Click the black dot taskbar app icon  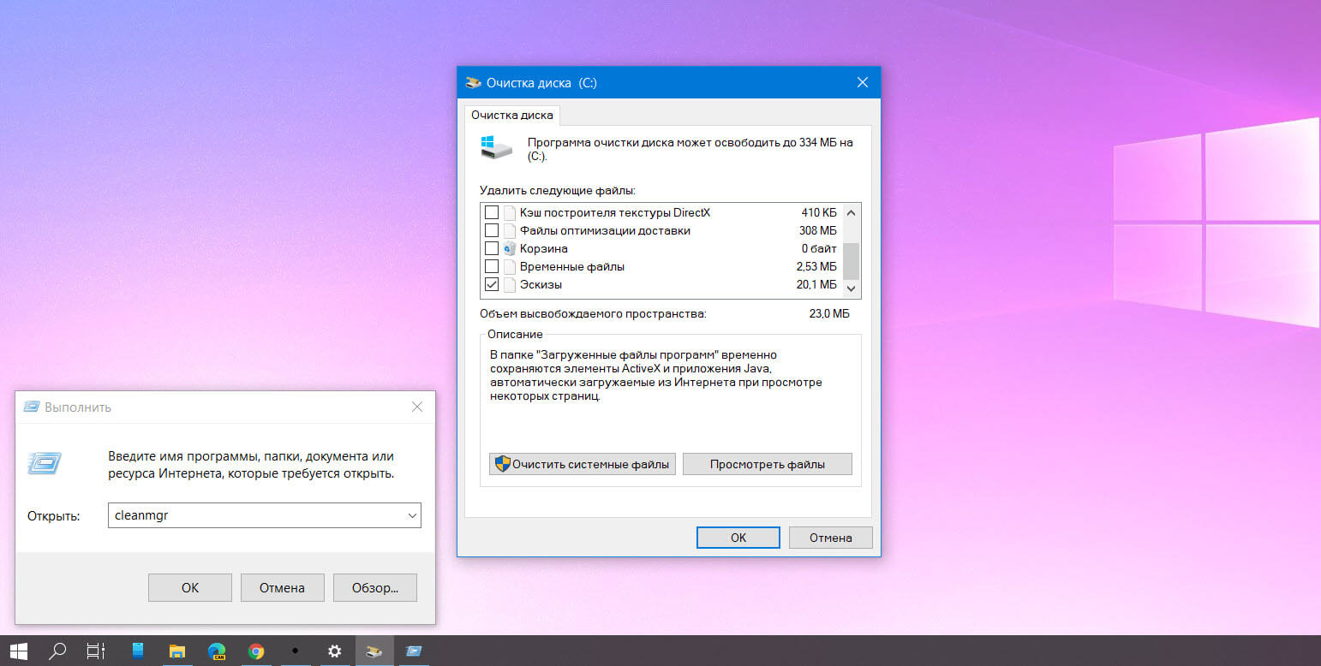296,651
